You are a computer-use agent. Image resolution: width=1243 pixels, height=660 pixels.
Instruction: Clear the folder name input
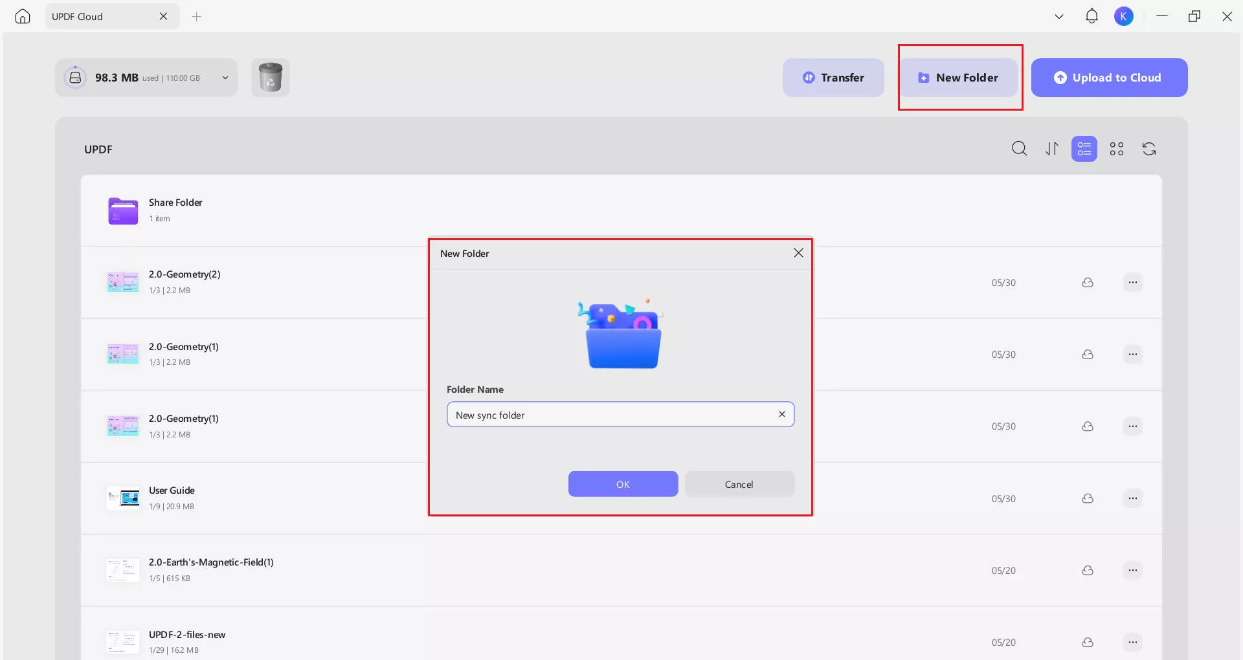(781, 414)
